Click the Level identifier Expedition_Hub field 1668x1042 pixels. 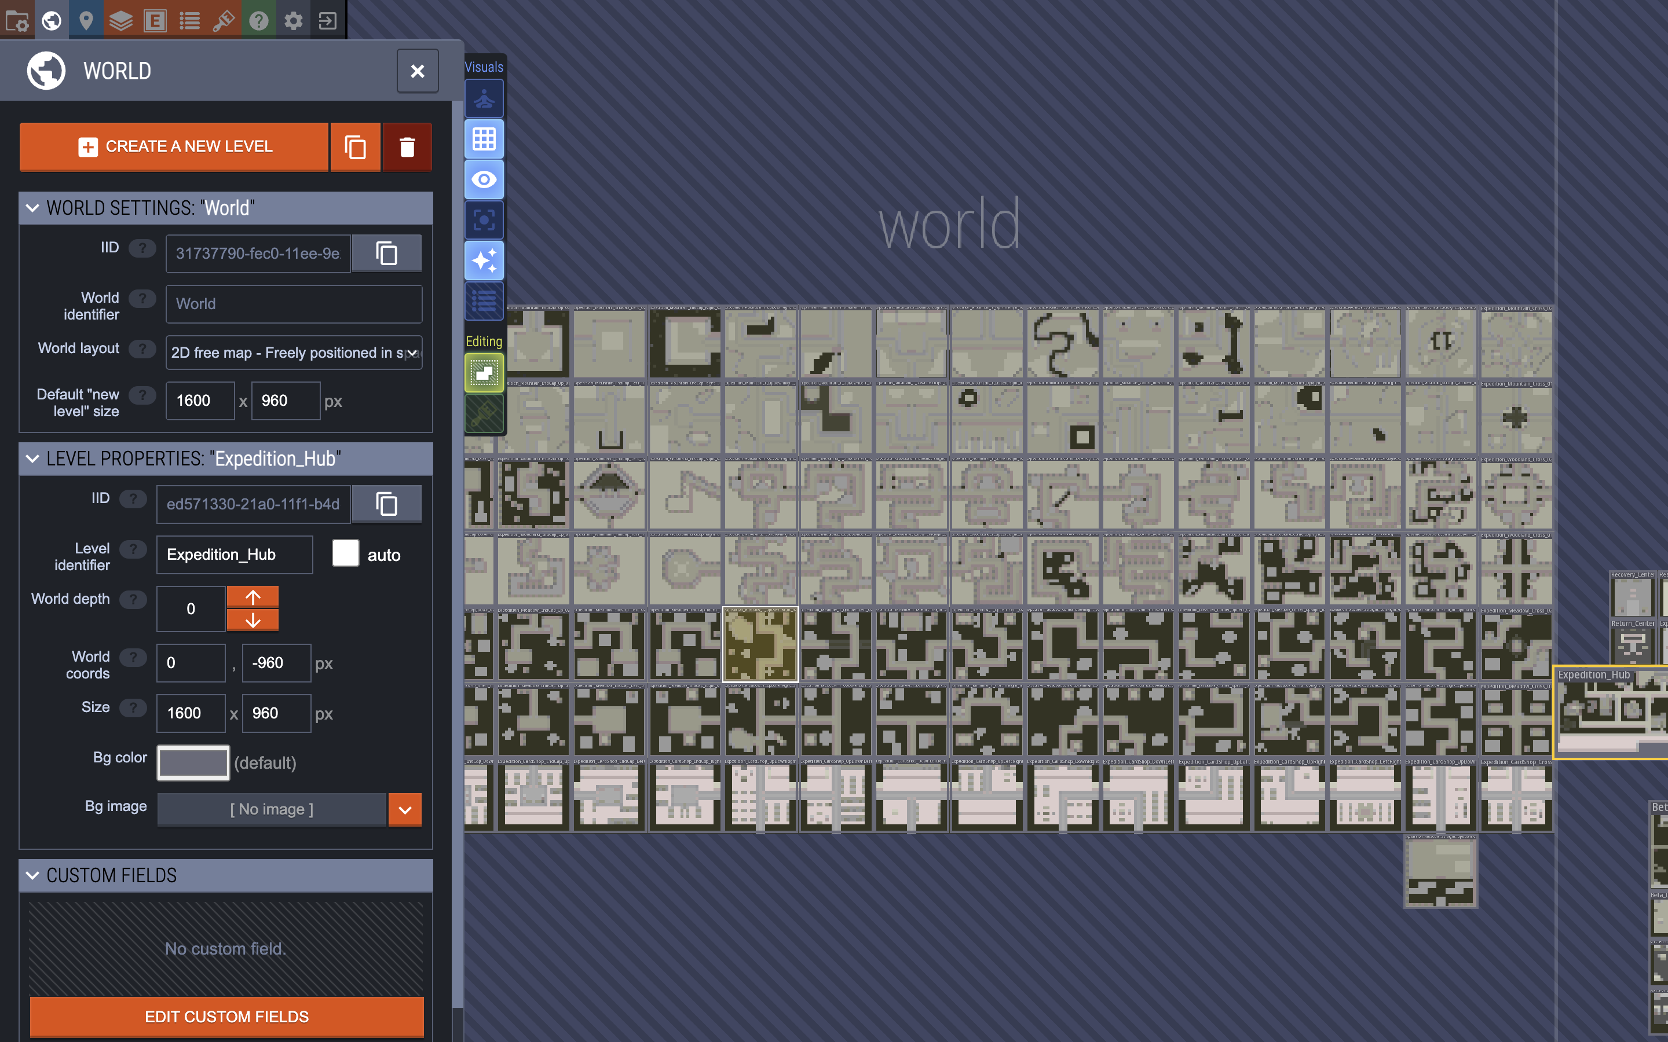click(235, 555)
